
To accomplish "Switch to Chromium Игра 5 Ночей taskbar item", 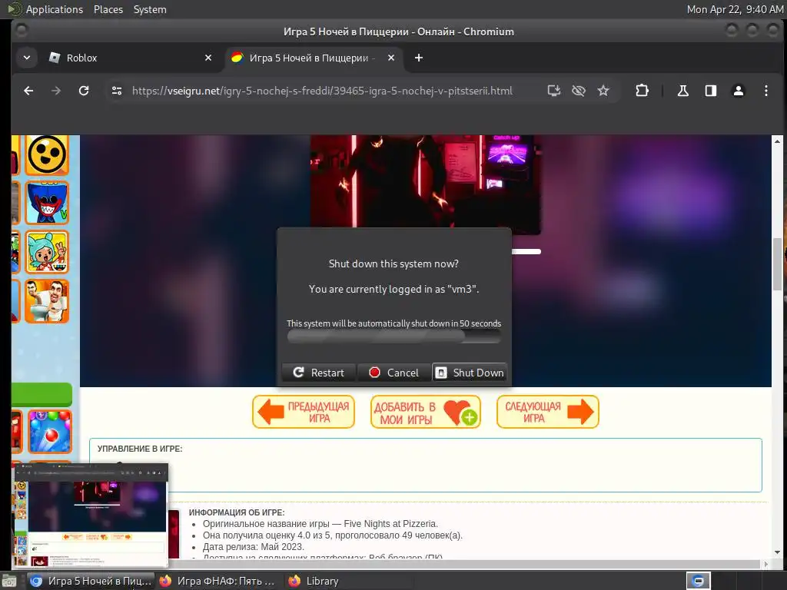I will 91,581.
